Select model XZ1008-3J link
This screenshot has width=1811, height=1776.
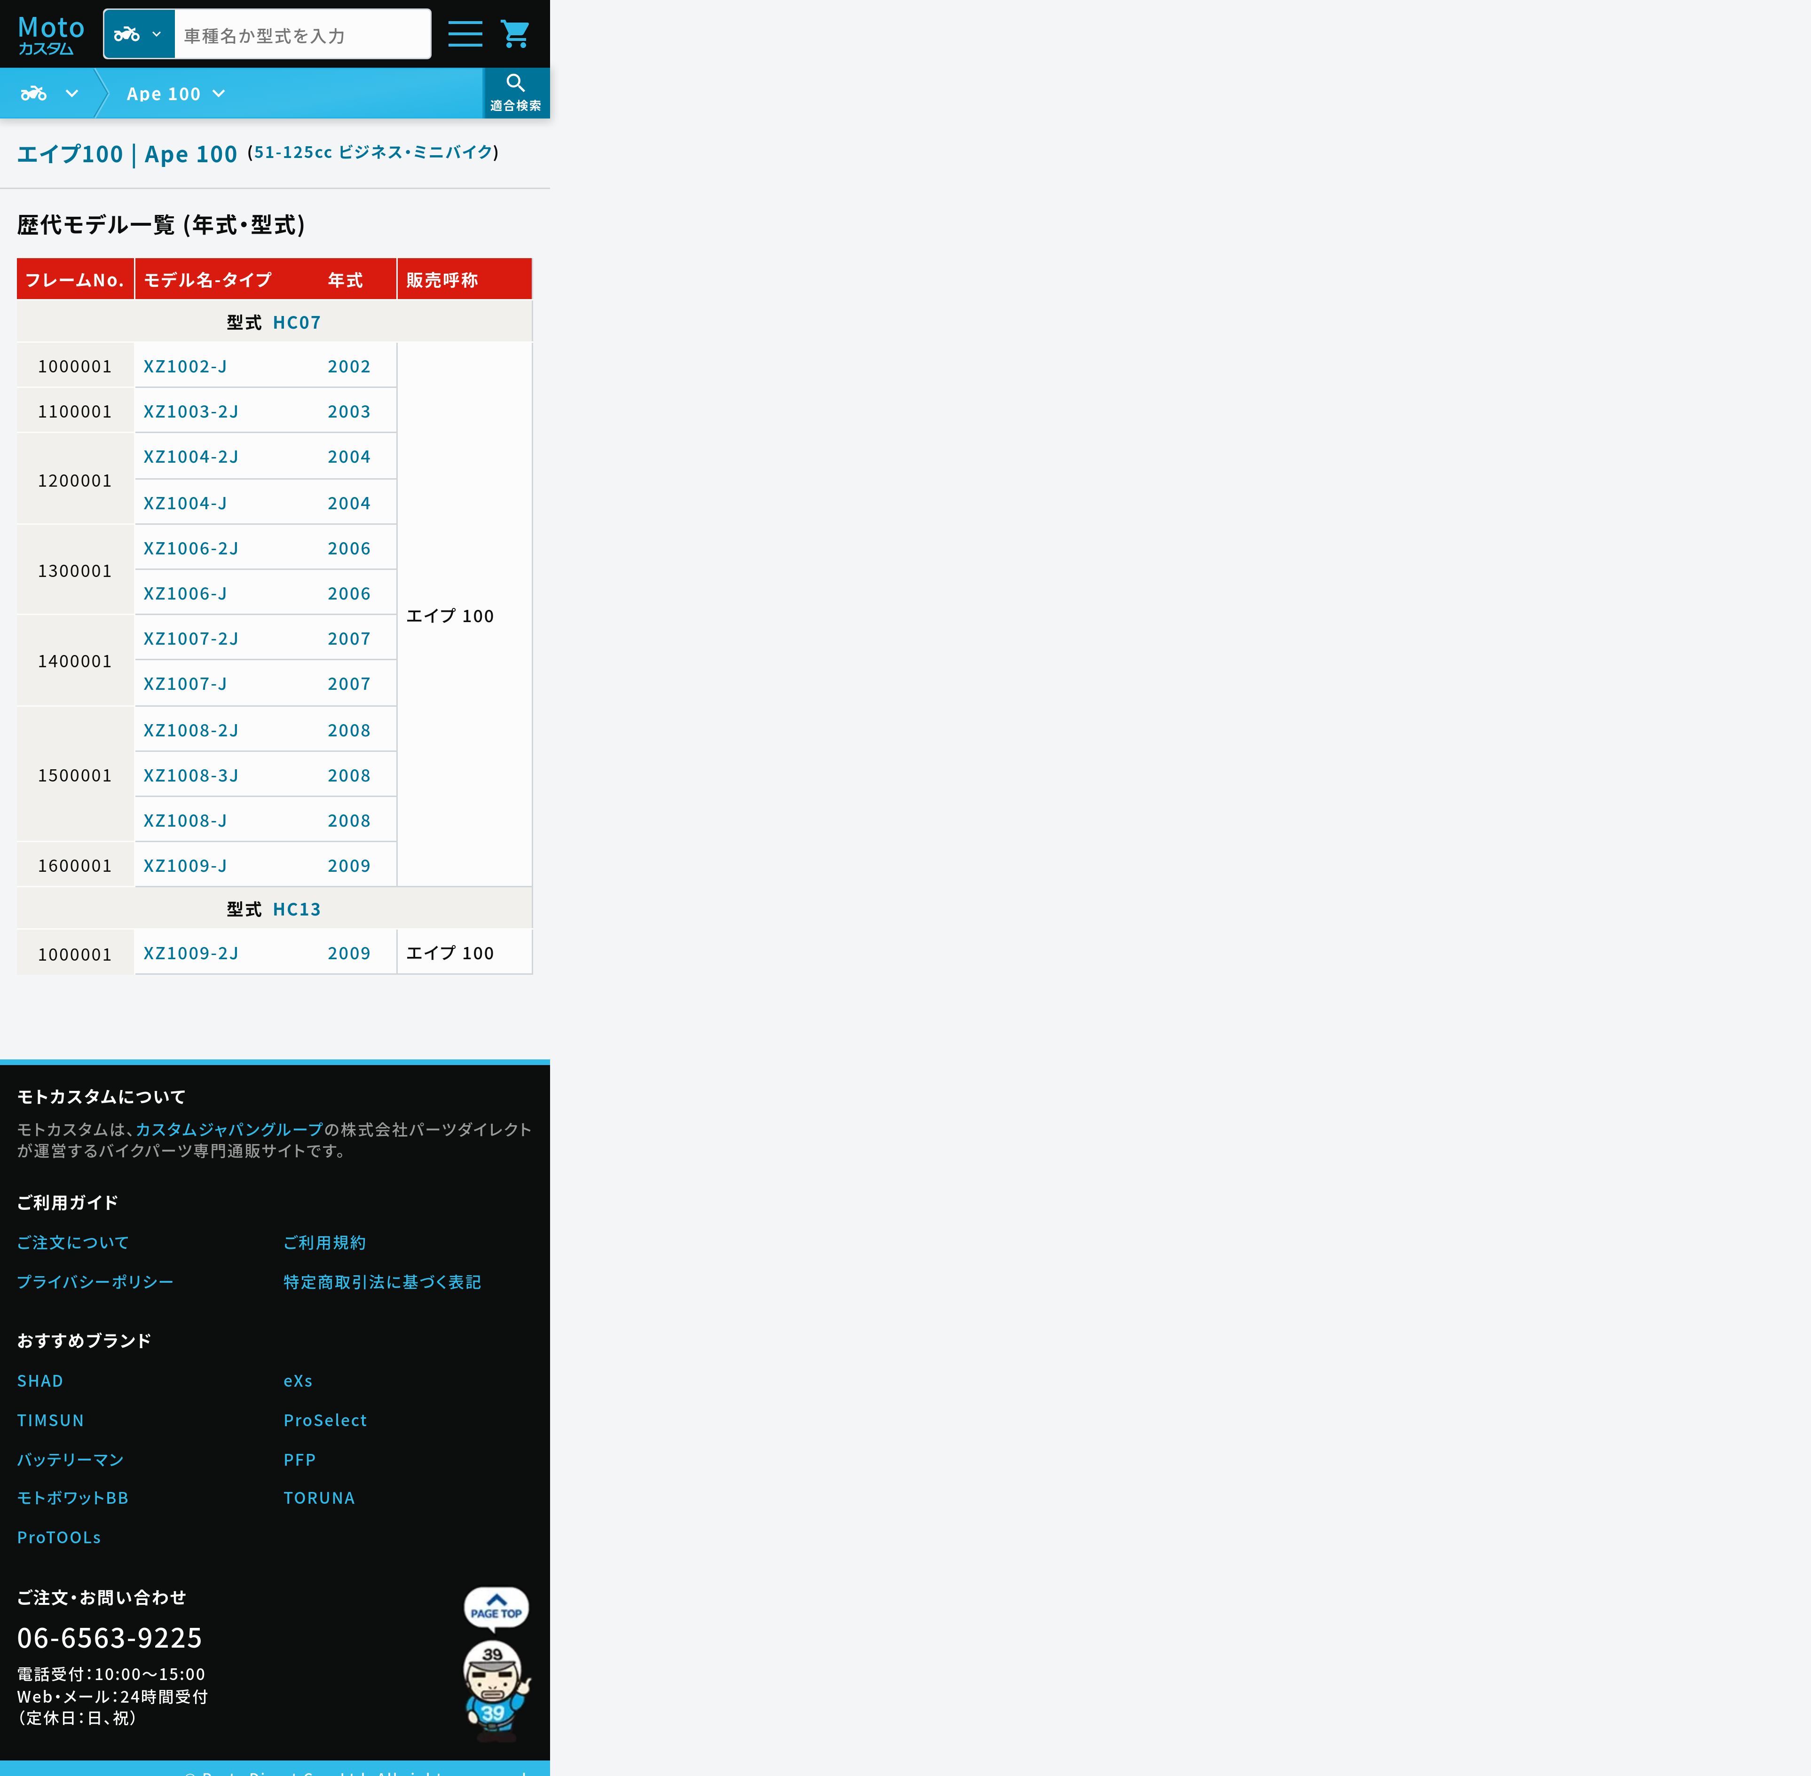click(191, 776)
